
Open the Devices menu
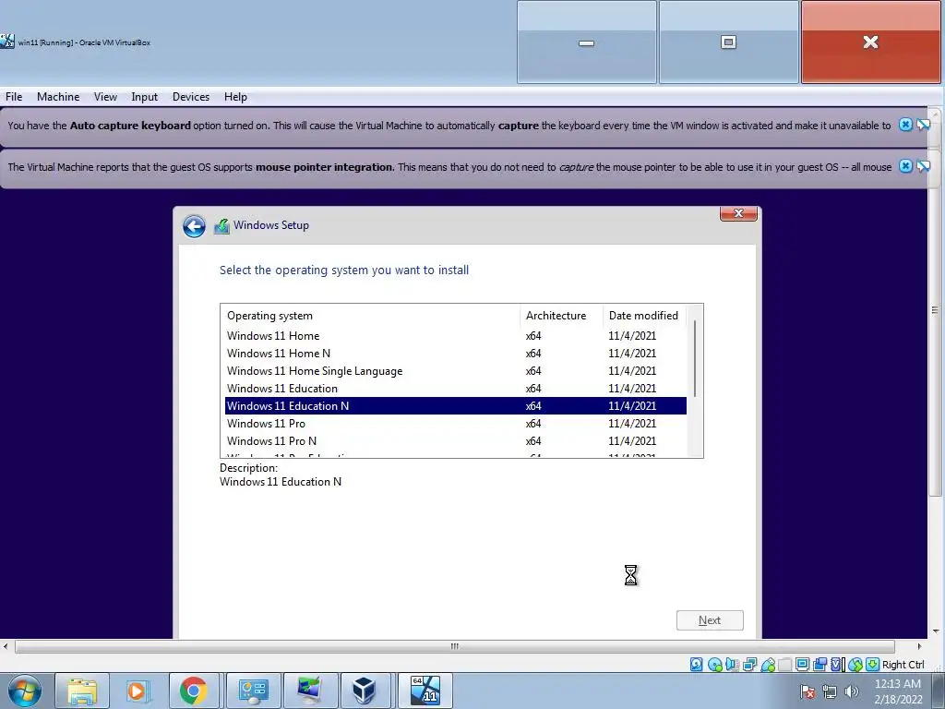(x=191, y=96)
